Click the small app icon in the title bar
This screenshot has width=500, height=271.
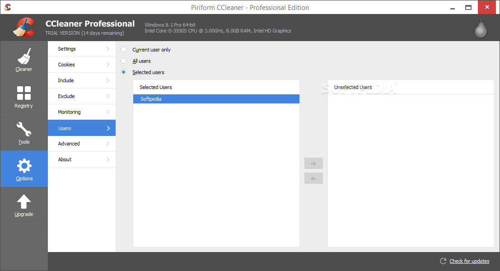tap(7, 7)
